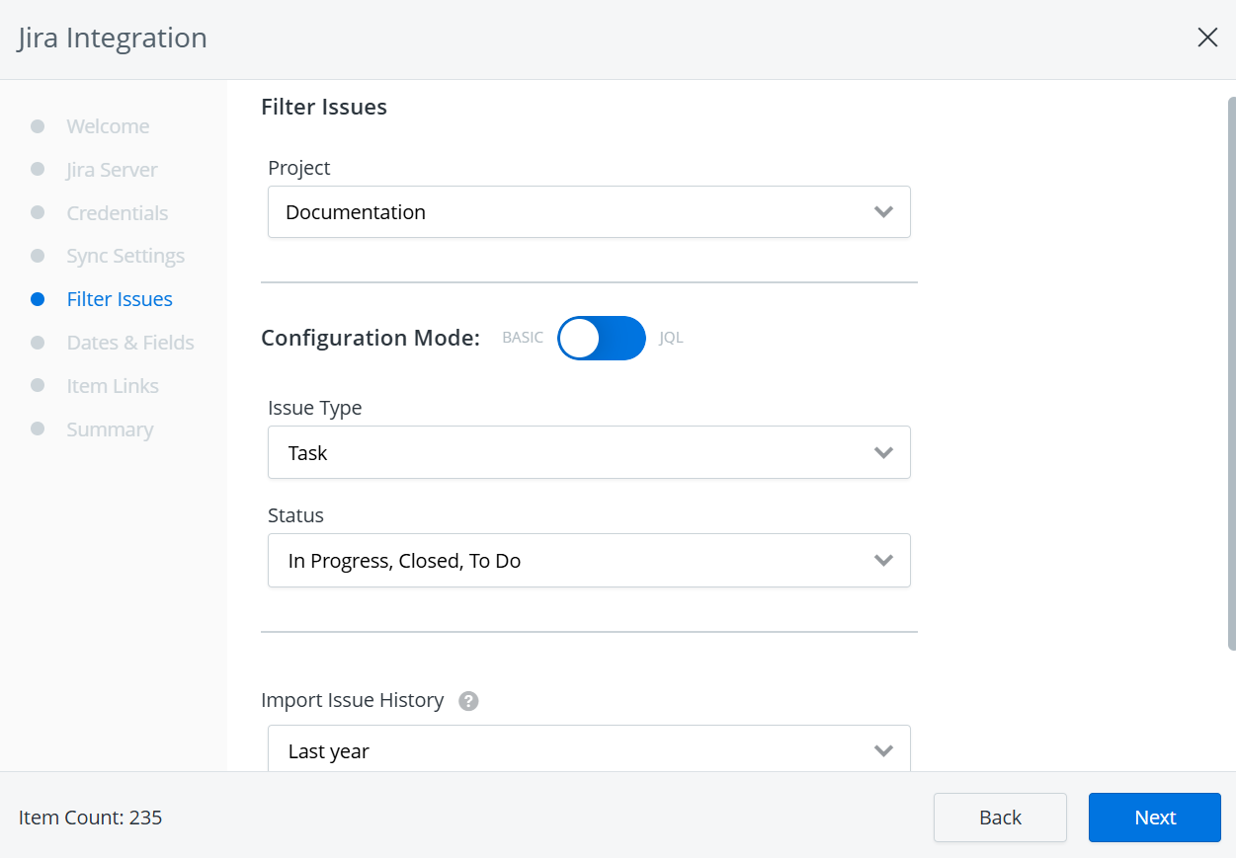Viewport: 1236px width, 858px height.
Task: Click the Summary step dot
Action: click(x=38, y=429)
